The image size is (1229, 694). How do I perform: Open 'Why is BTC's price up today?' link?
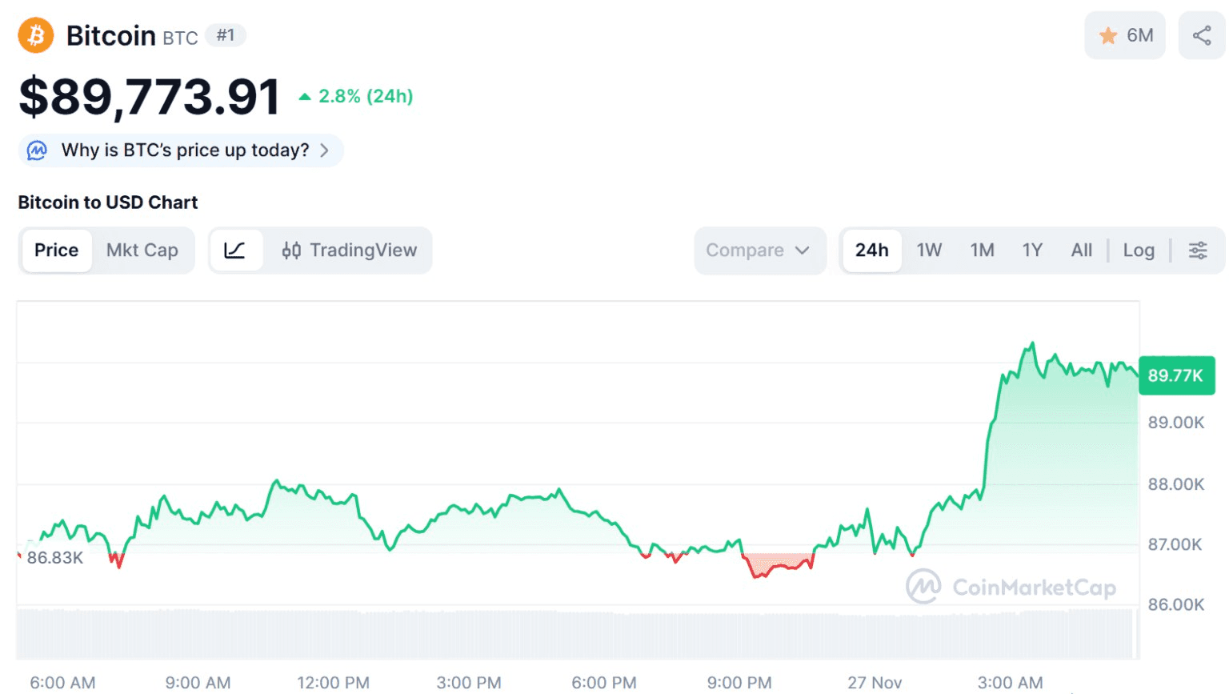185,150
